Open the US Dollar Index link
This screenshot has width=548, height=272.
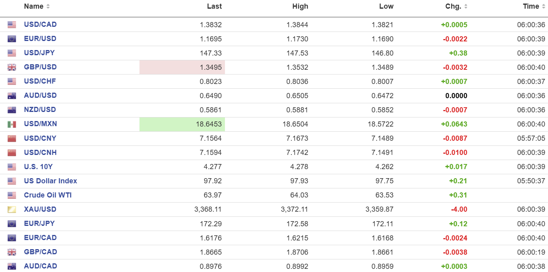tap(50, 181)
